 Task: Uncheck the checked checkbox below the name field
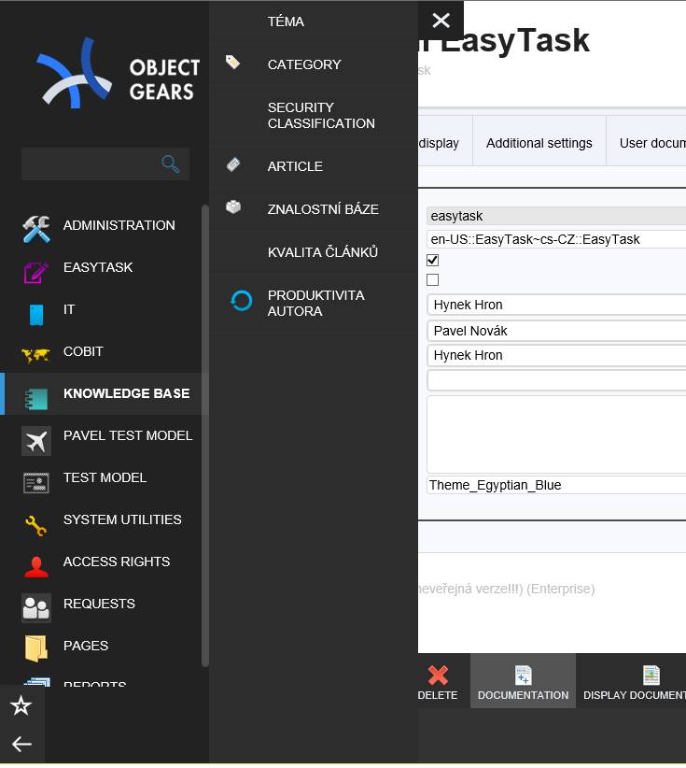pos(432,260)
